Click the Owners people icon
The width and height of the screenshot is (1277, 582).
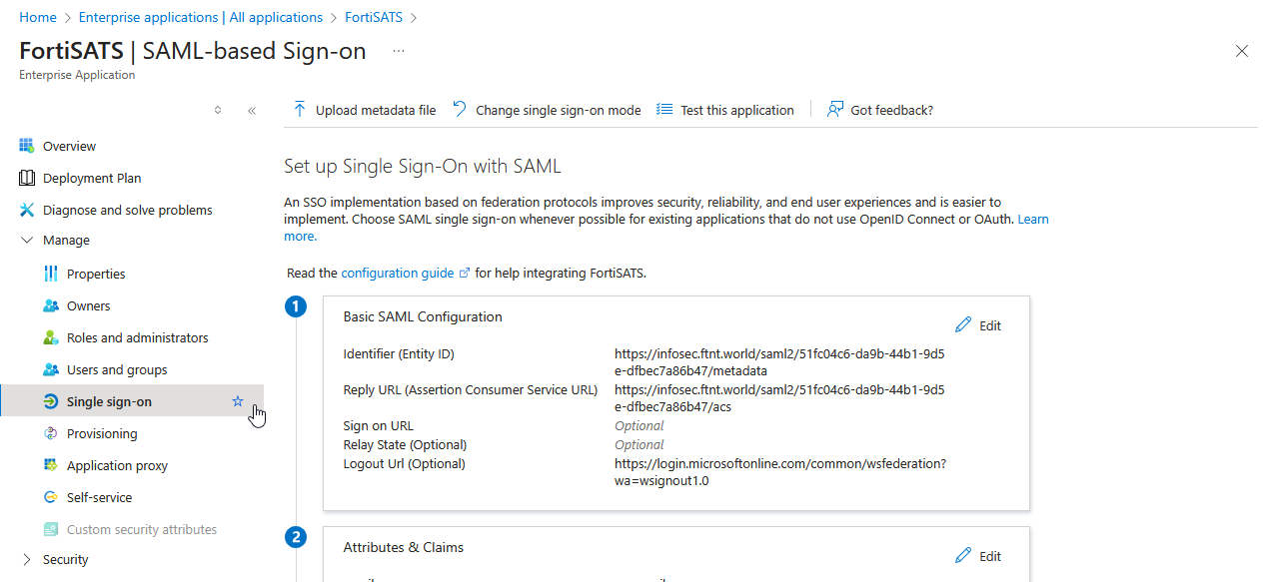51,305
